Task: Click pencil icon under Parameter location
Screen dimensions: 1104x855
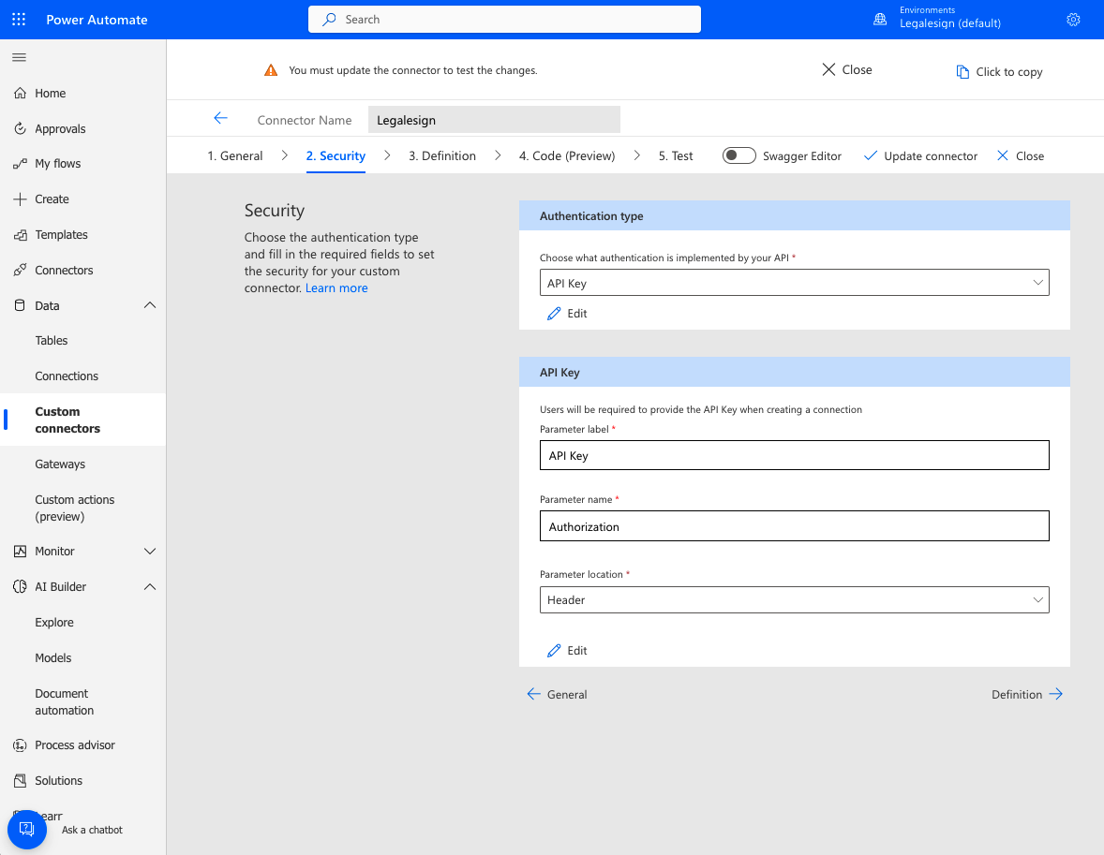Action: point(554,651)
